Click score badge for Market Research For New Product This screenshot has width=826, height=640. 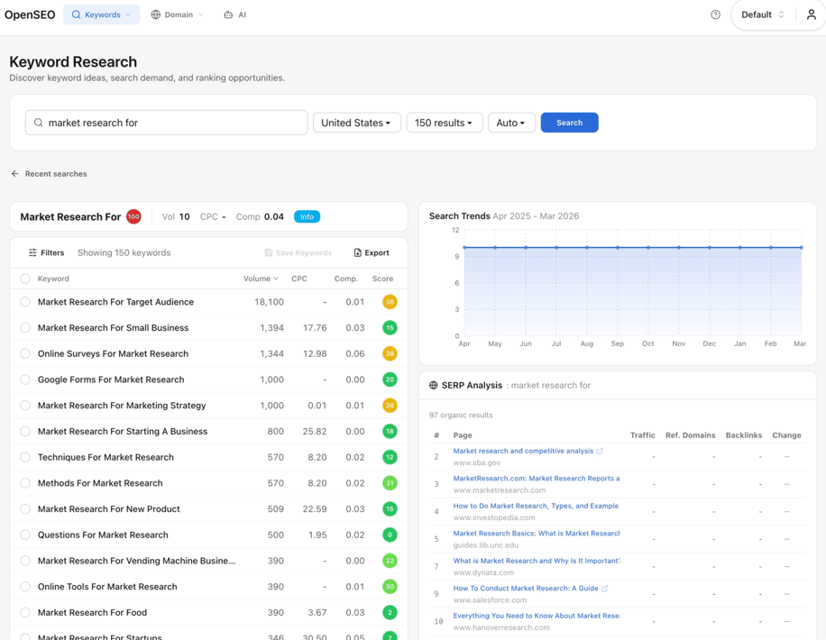tap(390, 508)
